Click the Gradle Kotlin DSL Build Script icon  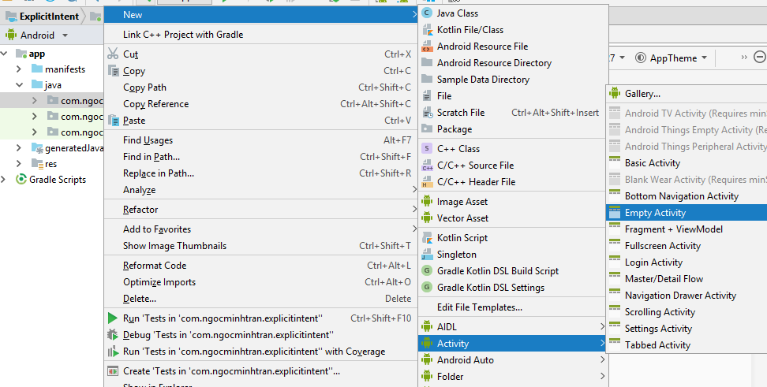[x=427, y=270]
